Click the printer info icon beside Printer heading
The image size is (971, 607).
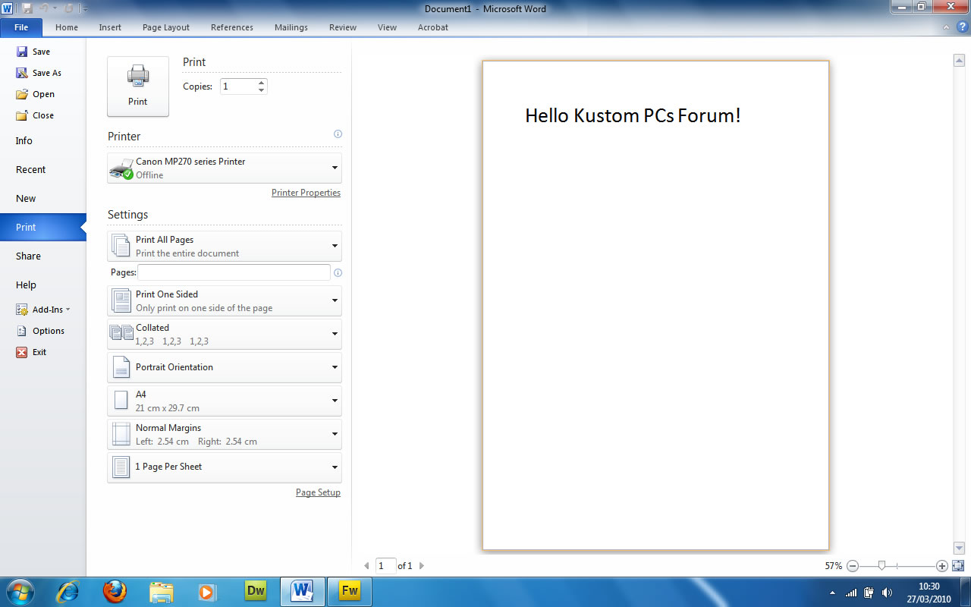pos(338,134)
